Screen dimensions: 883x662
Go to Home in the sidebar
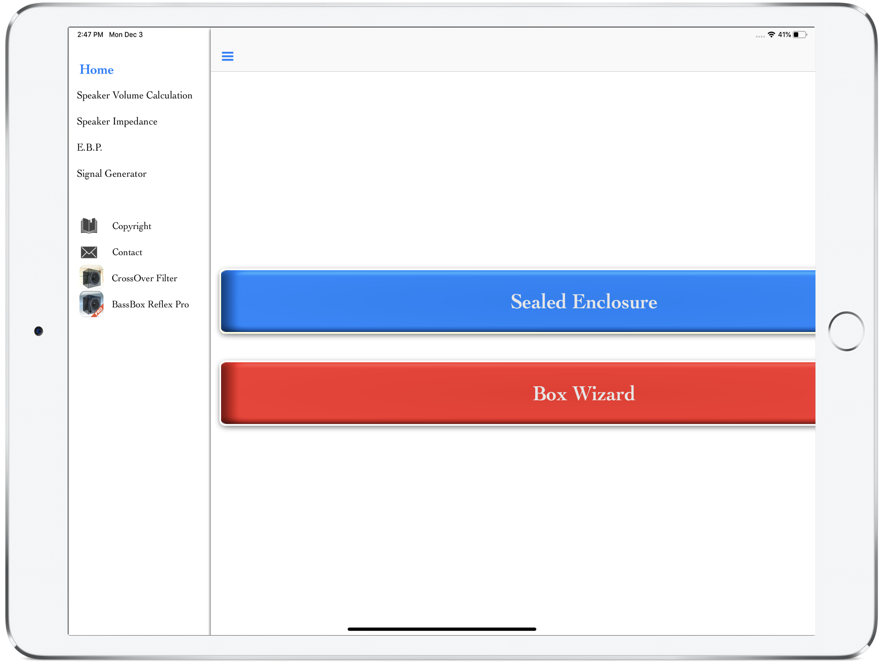(x=97, y=69)
